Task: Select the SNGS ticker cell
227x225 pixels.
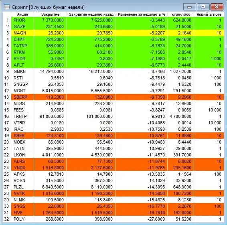Action: coord(22,206)
